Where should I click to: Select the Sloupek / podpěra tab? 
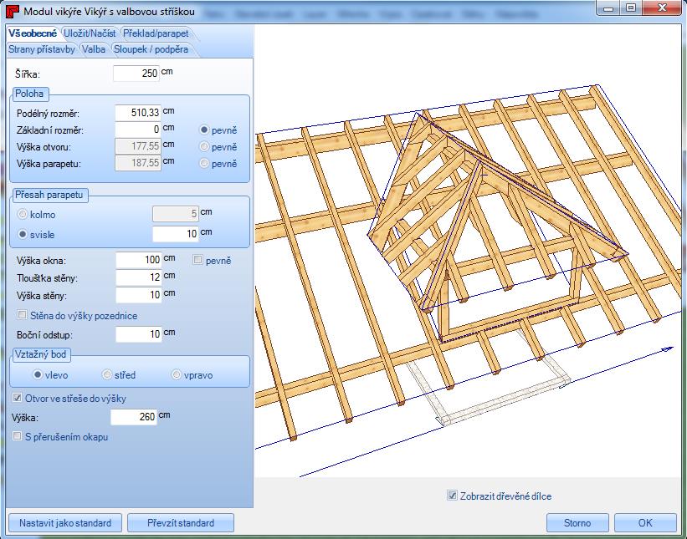pos(151,49)
